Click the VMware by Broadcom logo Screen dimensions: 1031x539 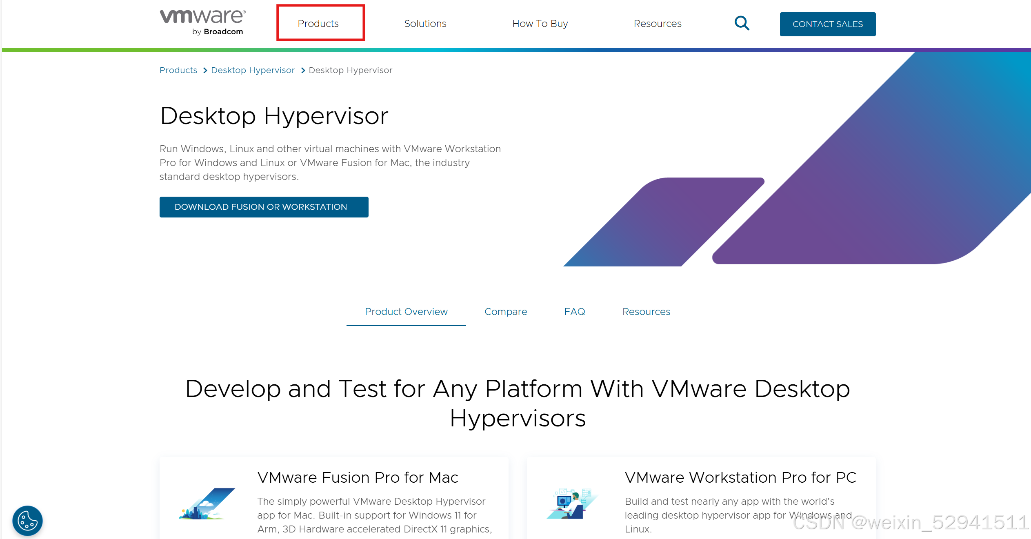[x=202, y=22]
